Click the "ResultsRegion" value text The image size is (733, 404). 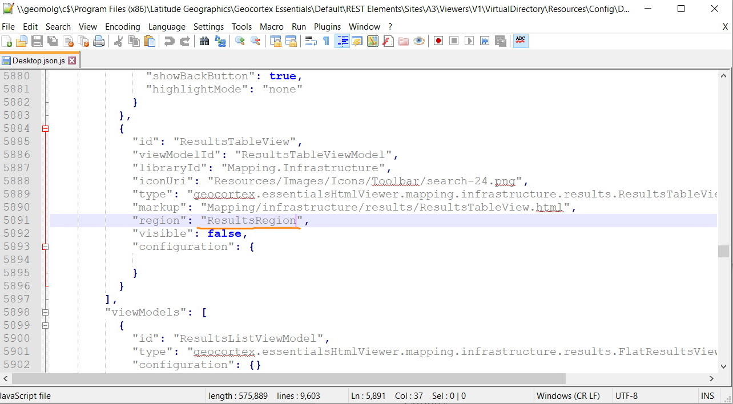[251, 220]
